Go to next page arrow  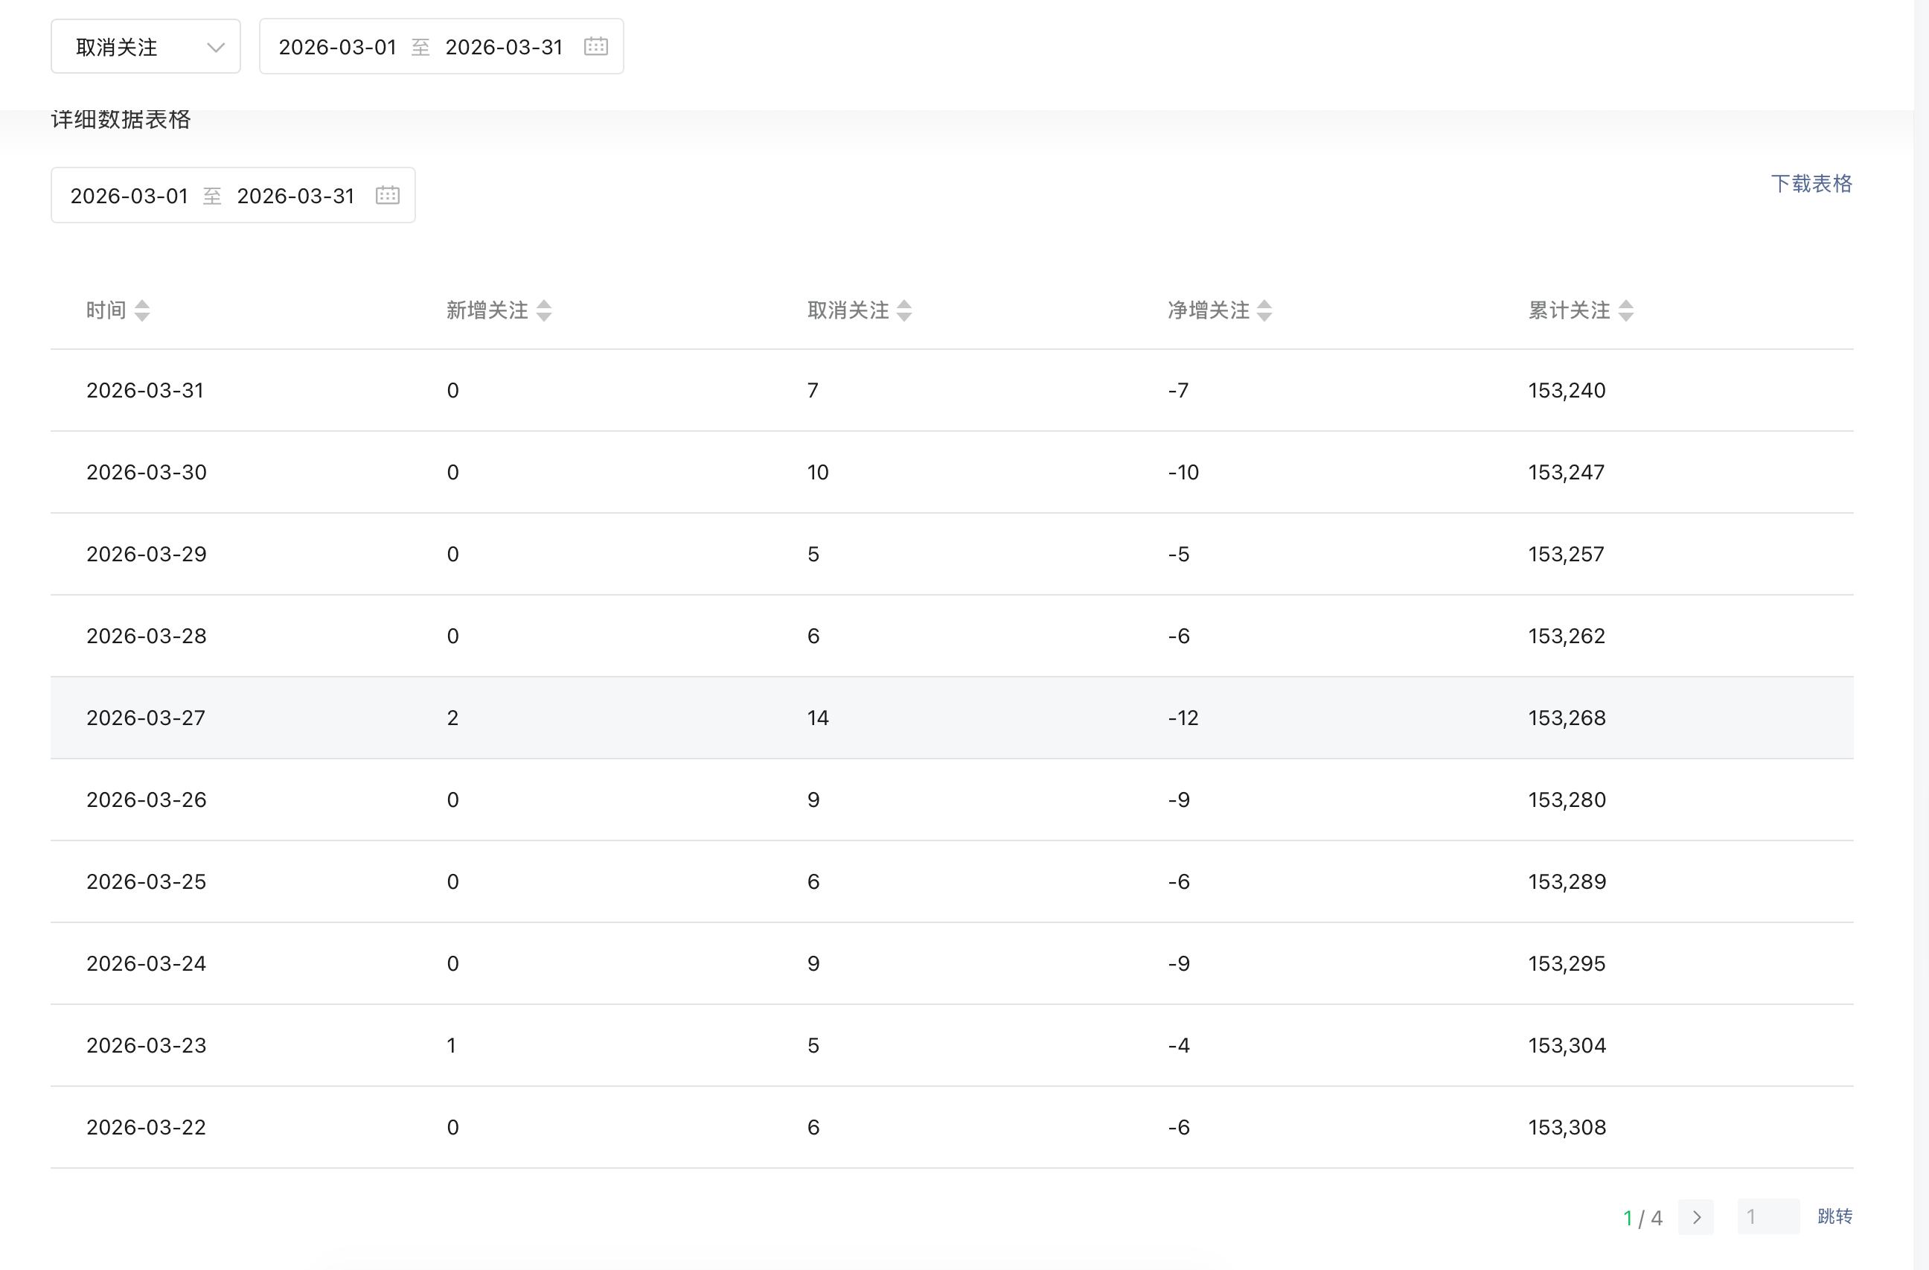[1695, 1216]
